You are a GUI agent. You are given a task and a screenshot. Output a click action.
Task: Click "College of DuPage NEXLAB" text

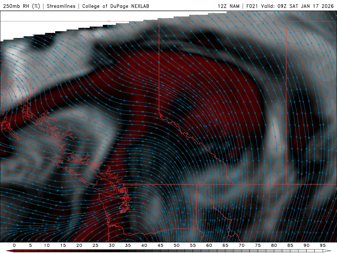pyautogui.click(x=115, y=6)
